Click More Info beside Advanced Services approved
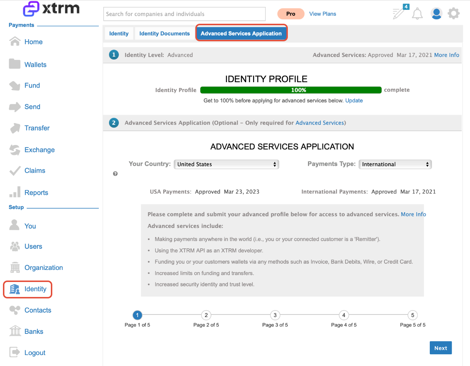Viewport: 470px width, 366px height. click(447, 55)
